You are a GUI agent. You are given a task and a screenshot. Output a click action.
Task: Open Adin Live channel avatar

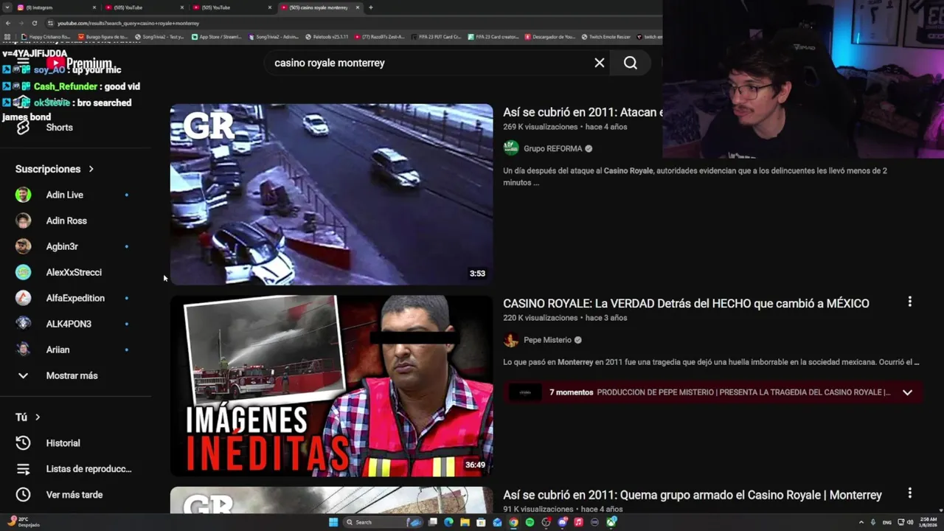(23, 195)
